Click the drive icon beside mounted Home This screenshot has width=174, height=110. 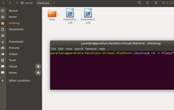tap(3, 73)
